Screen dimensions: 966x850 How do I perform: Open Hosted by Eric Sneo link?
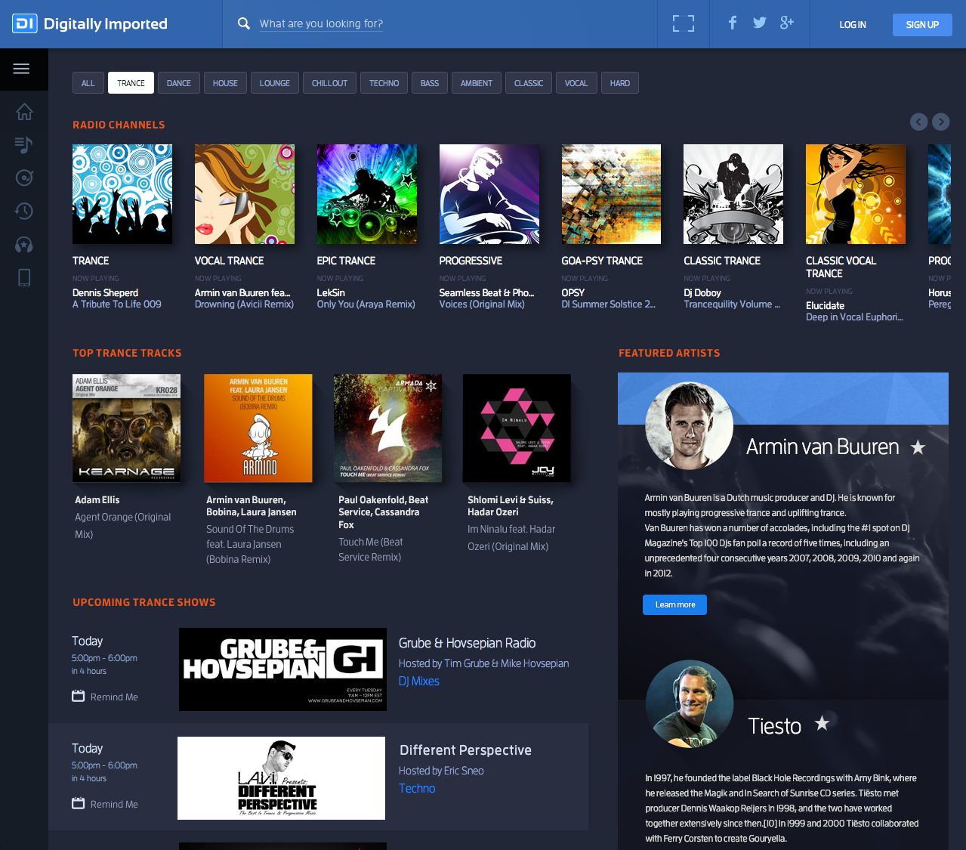tap(441, 771)
